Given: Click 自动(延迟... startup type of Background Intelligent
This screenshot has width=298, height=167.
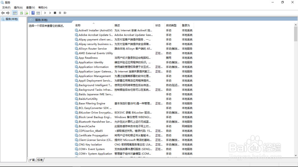Looking at the screenshot, I should pos(173,85).
